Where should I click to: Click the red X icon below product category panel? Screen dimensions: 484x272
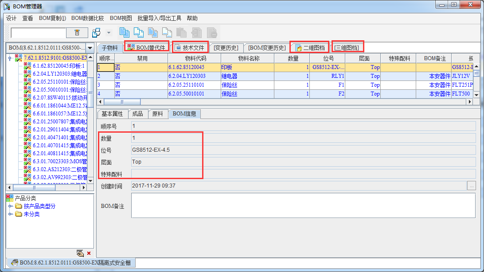(89, 253)
